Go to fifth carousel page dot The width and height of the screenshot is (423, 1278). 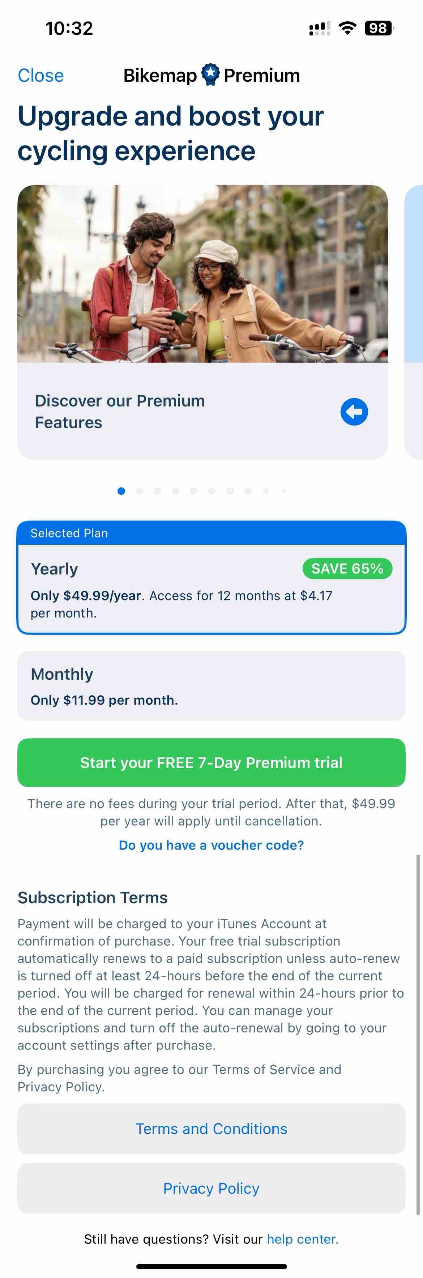click(193, 491)
